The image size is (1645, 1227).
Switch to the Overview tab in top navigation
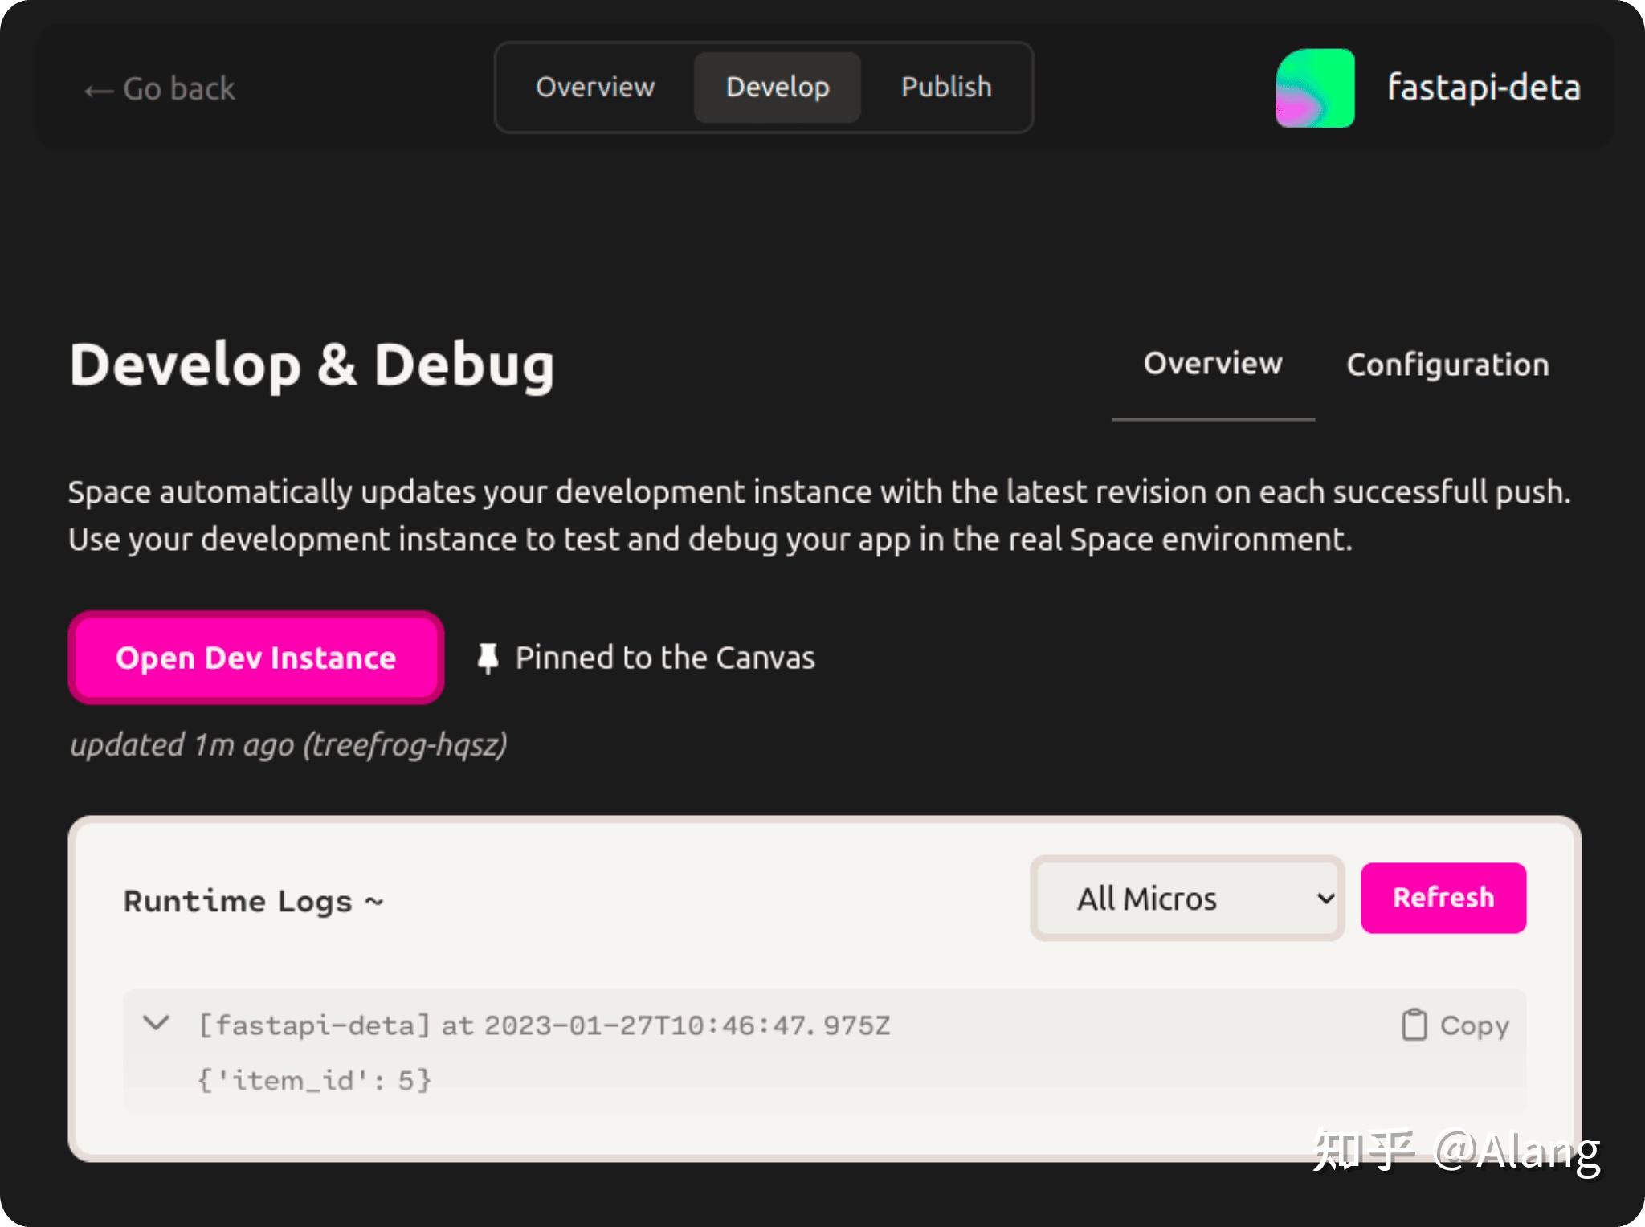tap(595, 87)
